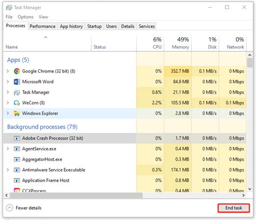Click the Windows Explorer folder icon
Viewport: 256px width, 220px height.
pyautogui.click(x=17, y=114)
